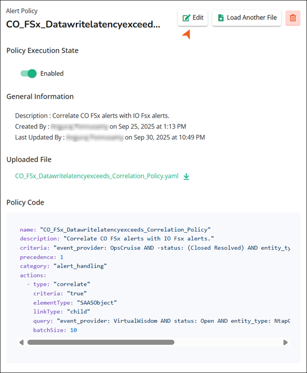Click the description line in Policy Code

(117, 238)
